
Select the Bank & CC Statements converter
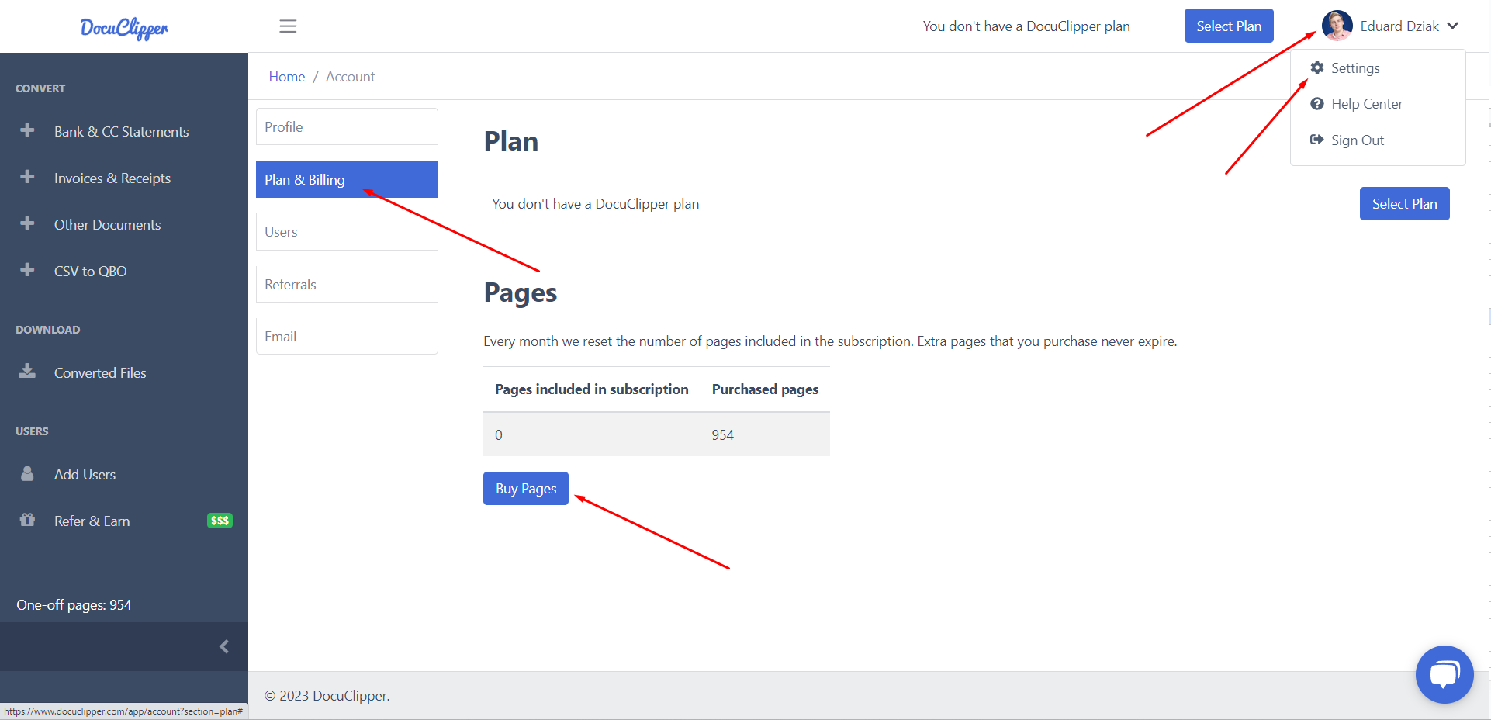point(121,131)
